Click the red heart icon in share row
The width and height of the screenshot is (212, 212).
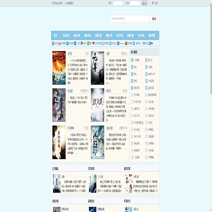tap(94, 43)
